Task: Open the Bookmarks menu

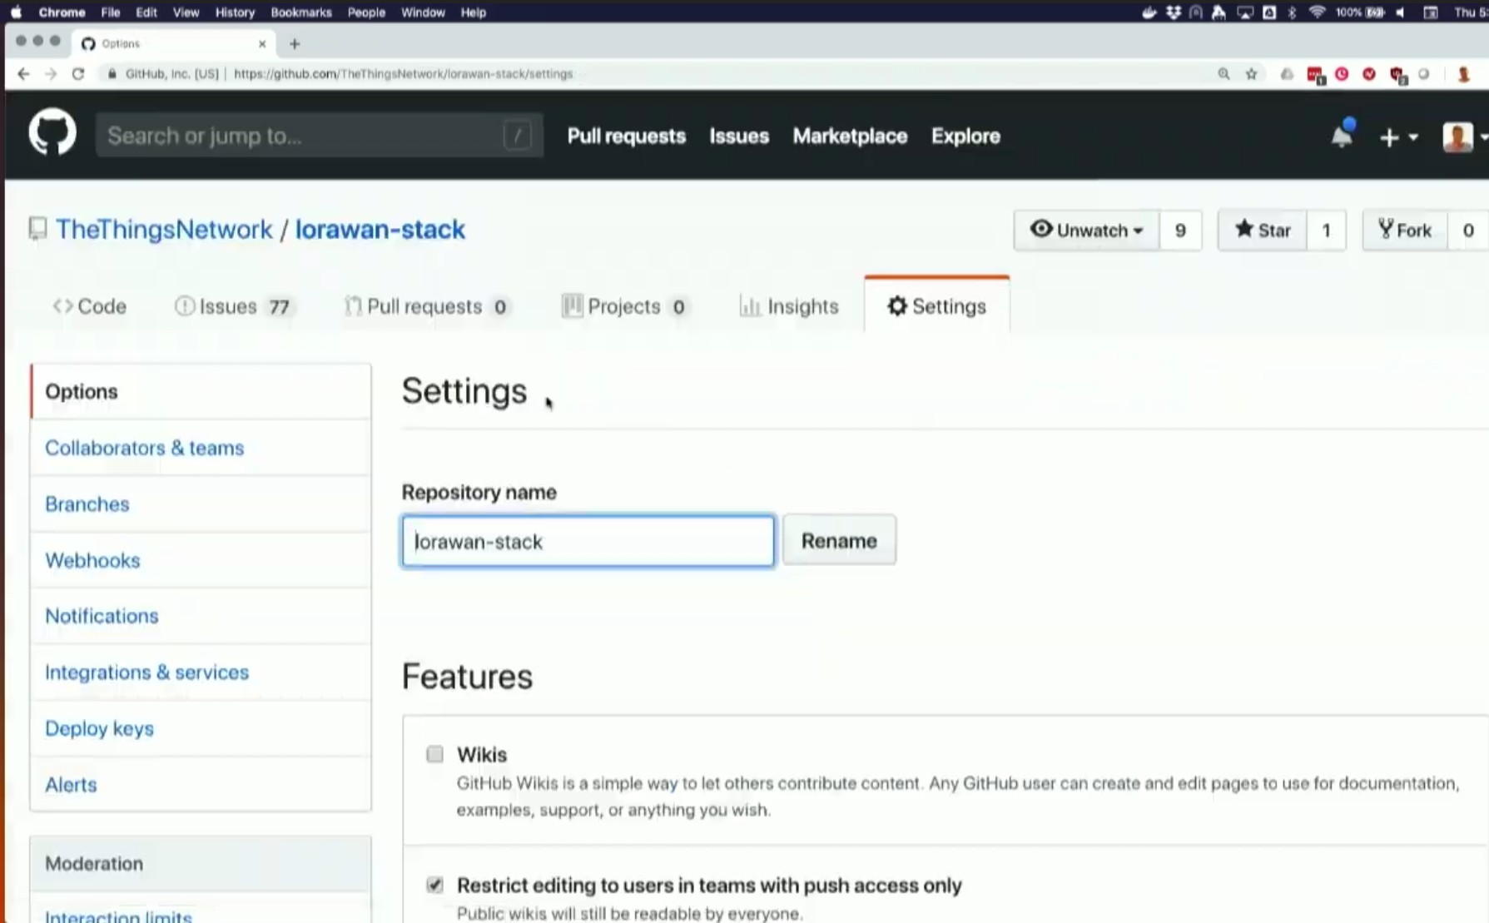Action: click(x=301, y=12)
